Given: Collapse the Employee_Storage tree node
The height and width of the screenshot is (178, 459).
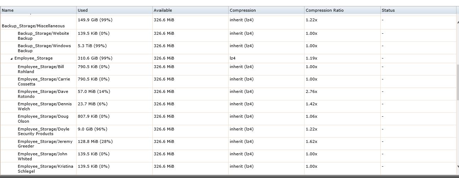Looking at the screenshot, I should [x=12, y=59].
